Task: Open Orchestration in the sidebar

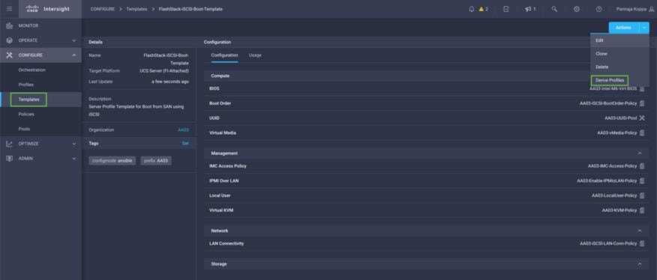Action: point(31,70)
